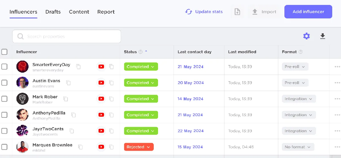Check the AnthonyPadilla row checkbox

coord(4,115)
